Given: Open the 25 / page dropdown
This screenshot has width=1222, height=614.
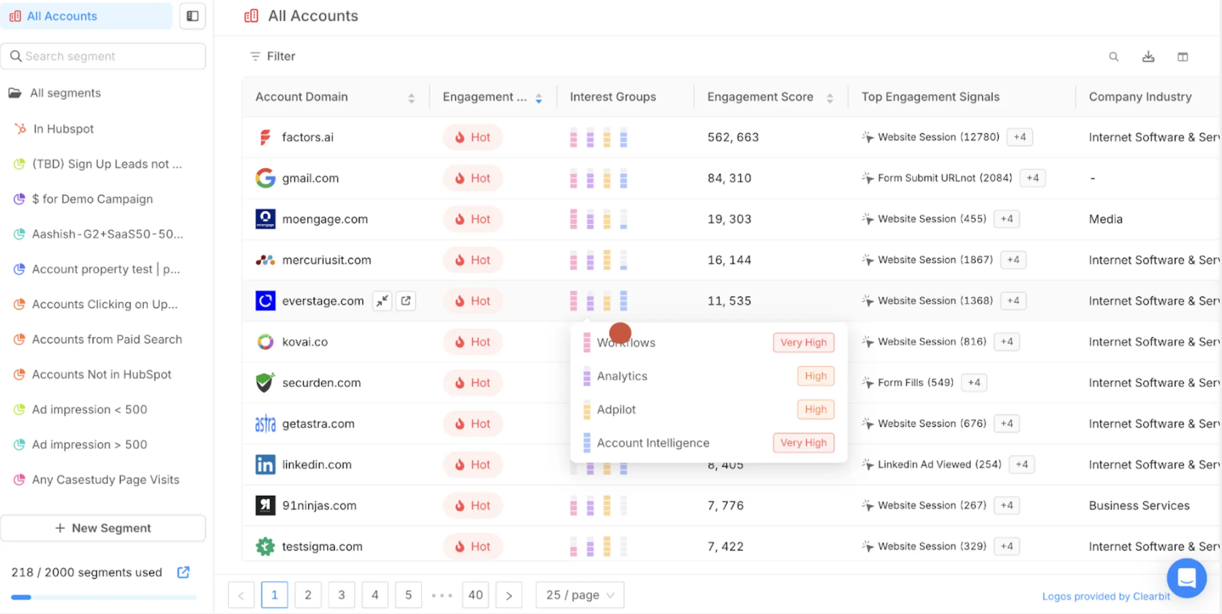Looking at the screenshot, I should pyautogui.click(x=580, y=594).
